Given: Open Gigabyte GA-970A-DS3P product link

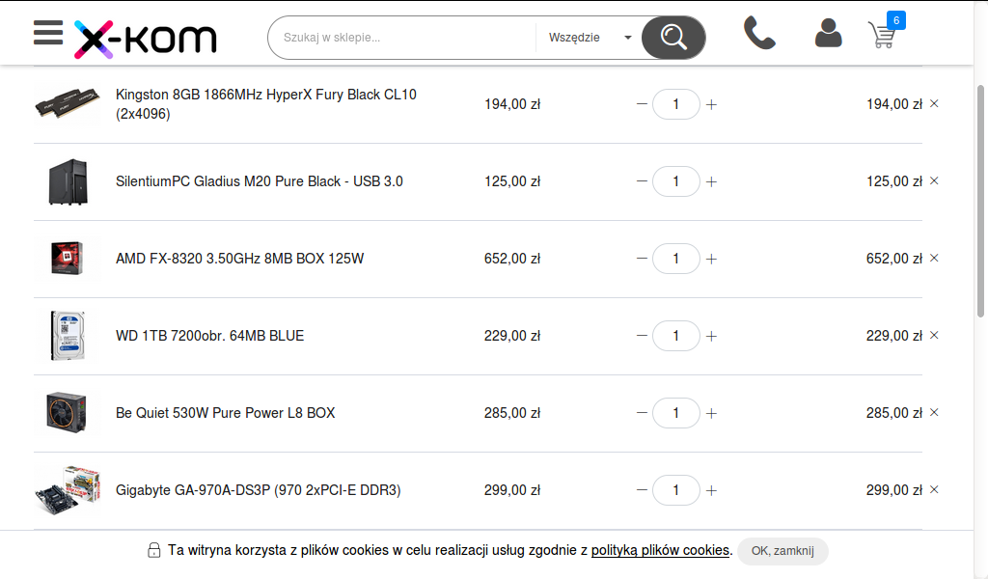Looking at the screenshot, I should coord(258,490).
